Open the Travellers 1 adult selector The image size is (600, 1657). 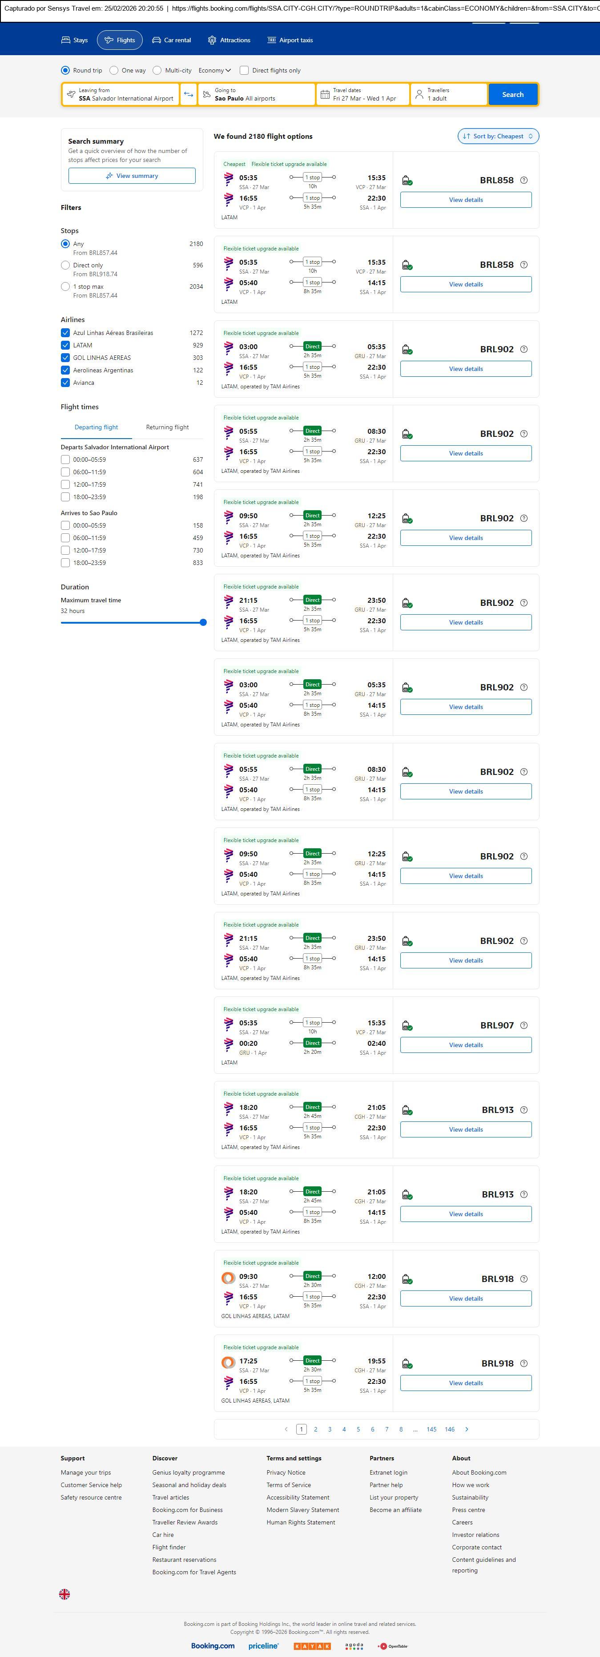coord(448,95)
